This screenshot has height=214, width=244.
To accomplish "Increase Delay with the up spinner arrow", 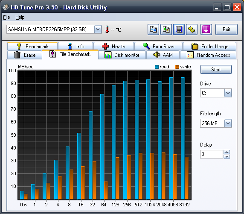I will (227, 152).
